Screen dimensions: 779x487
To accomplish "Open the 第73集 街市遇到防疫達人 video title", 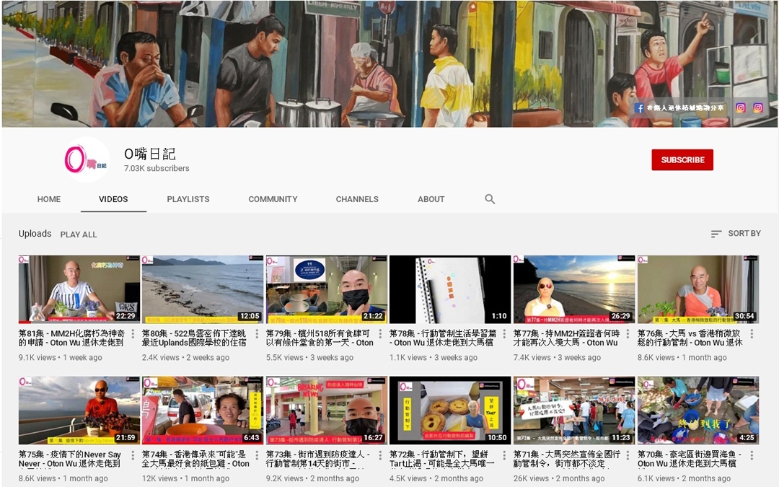I will coord(318,459).
